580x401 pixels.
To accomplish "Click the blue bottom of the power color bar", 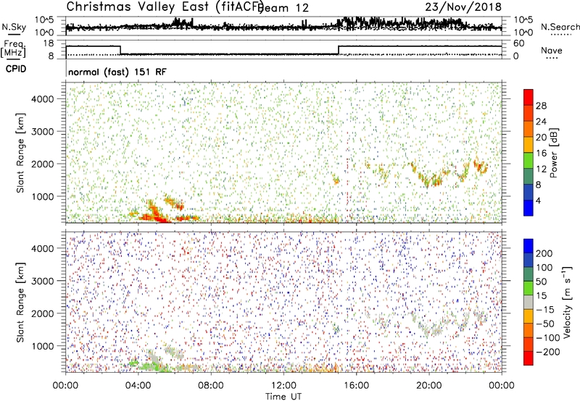I will [x=529, y=208].
